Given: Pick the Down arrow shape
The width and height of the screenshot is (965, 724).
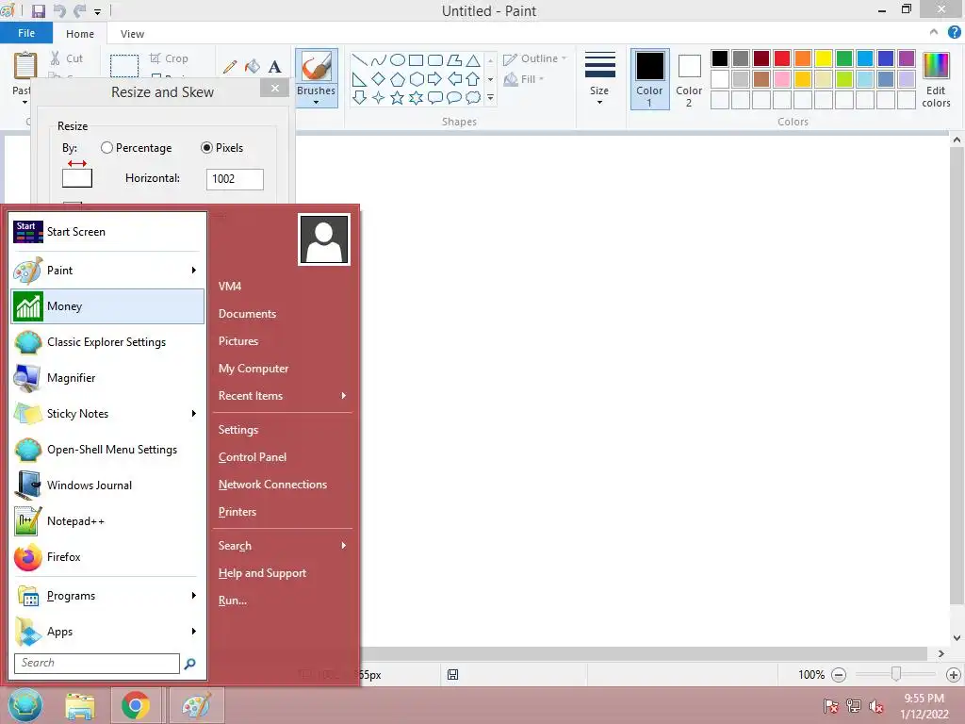Looking at the screenshot, I should (x=359, y=97).
